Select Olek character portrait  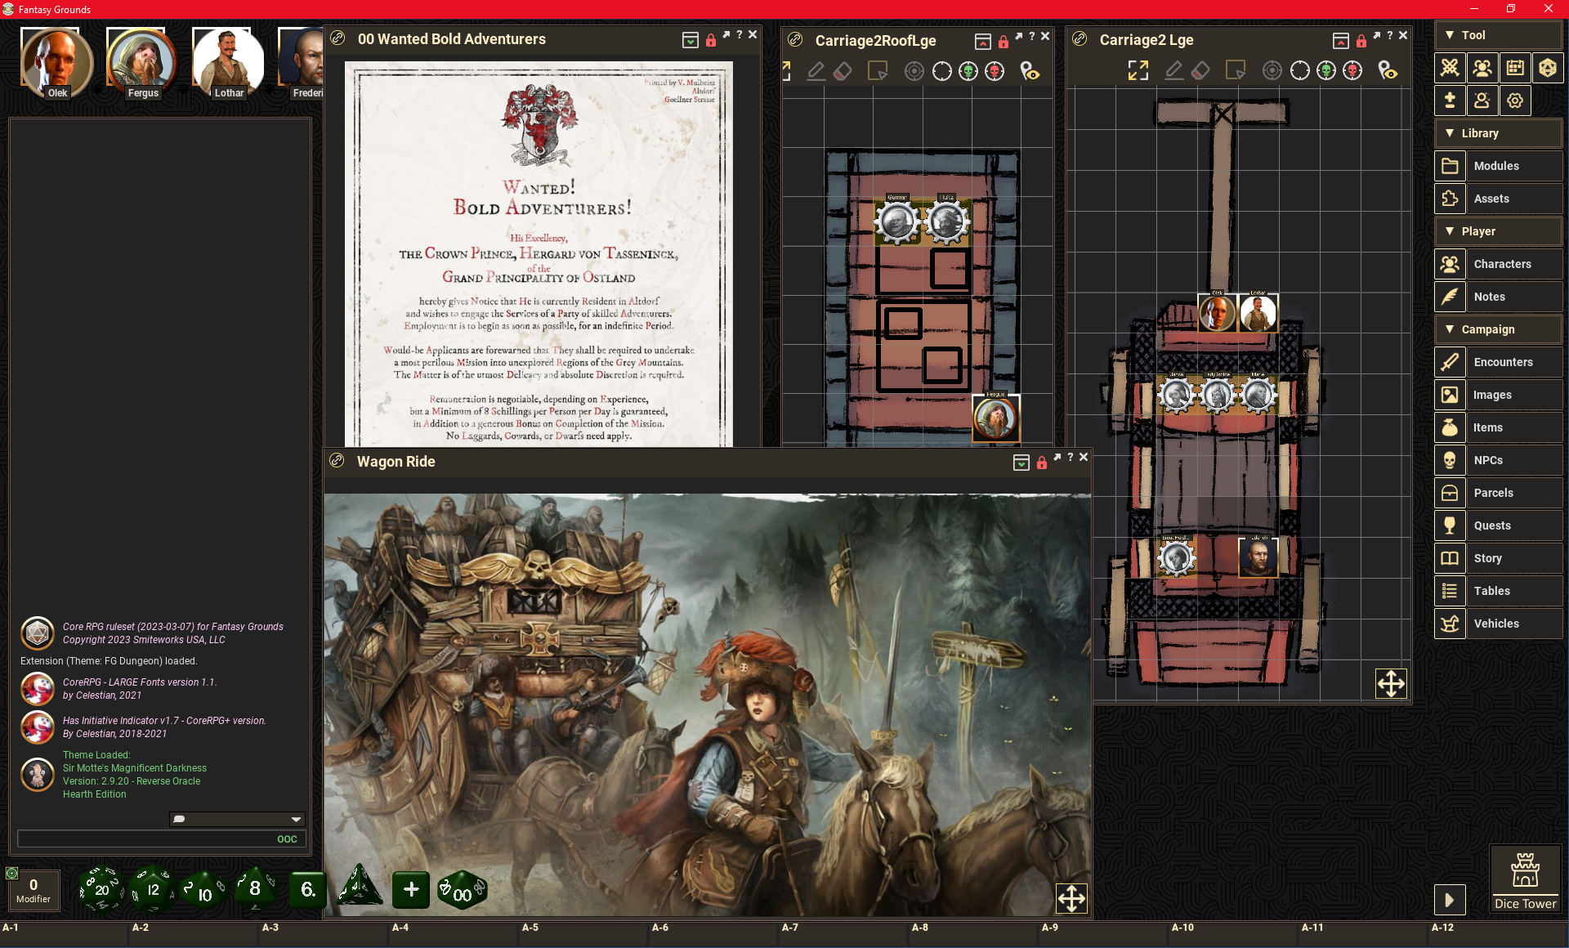(x=56, y=62)
